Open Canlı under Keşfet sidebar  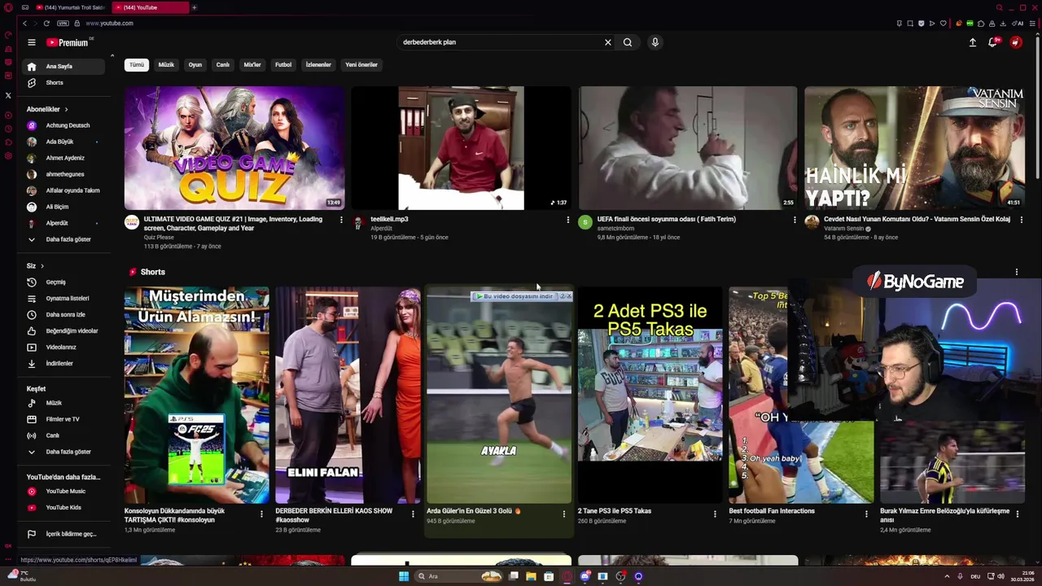(x=63, y=435)
